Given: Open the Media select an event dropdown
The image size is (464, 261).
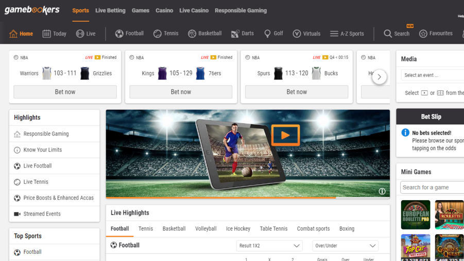Looking at the screenshot, I should click(x=432, y=75).
